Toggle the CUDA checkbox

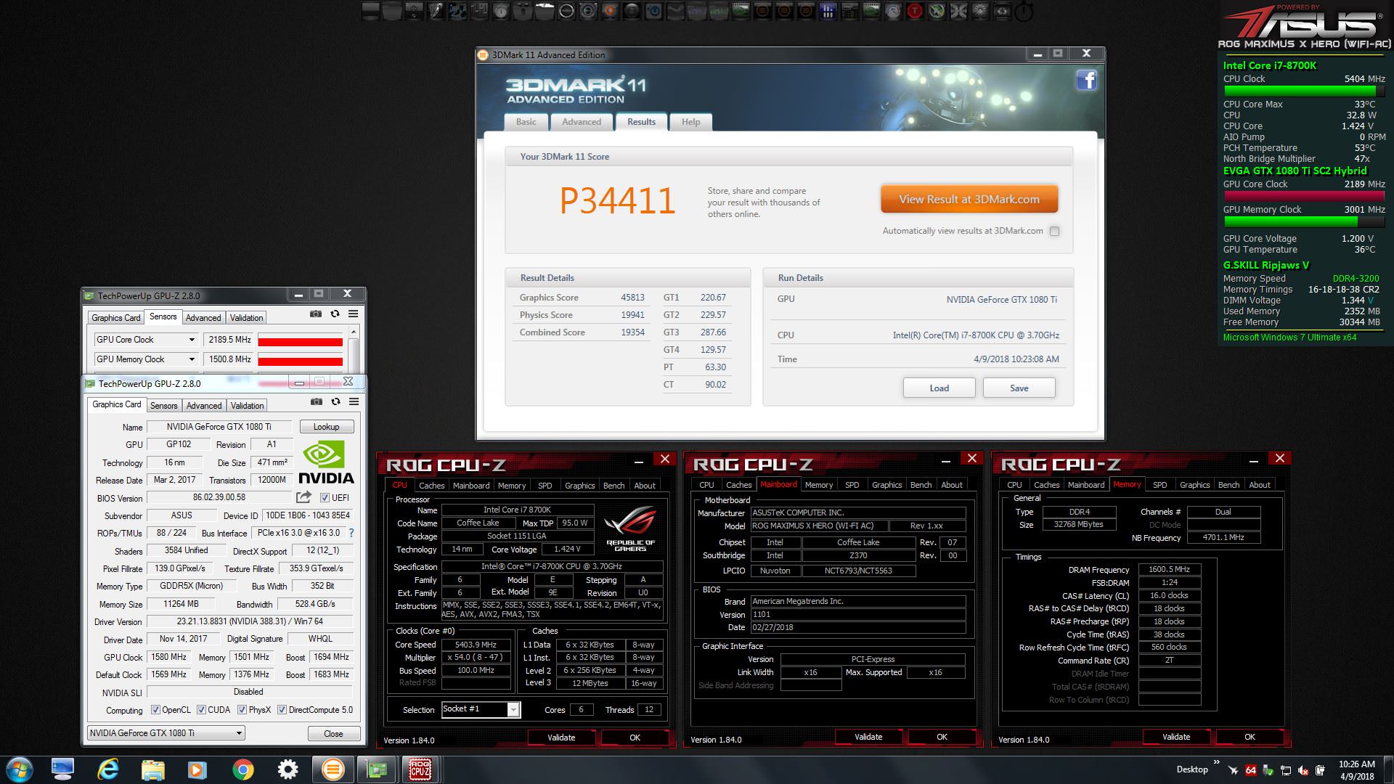pos(201,710)
